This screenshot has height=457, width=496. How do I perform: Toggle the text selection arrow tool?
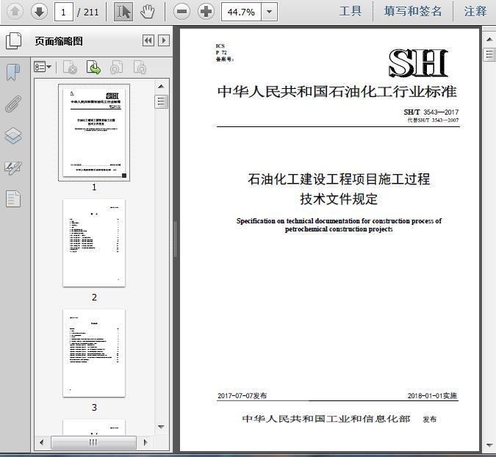coord(123,11)
